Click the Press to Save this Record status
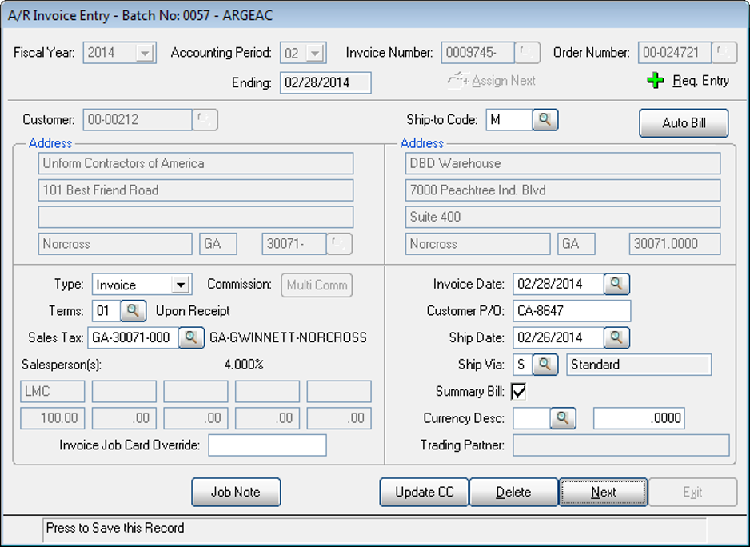 coord(115,528)
